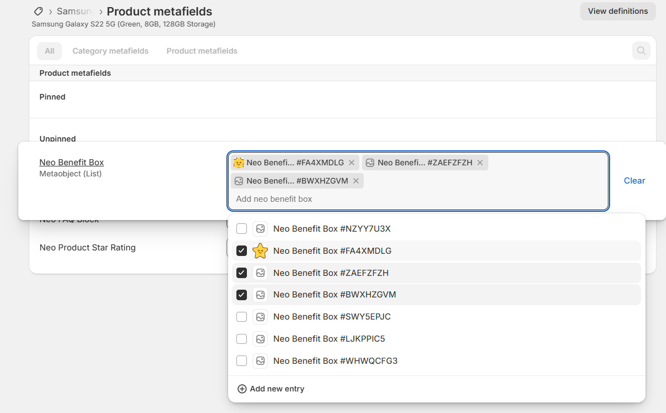Click the Neo Product Star Rating label
The image size is (666, 413).
tap(87, 248)
